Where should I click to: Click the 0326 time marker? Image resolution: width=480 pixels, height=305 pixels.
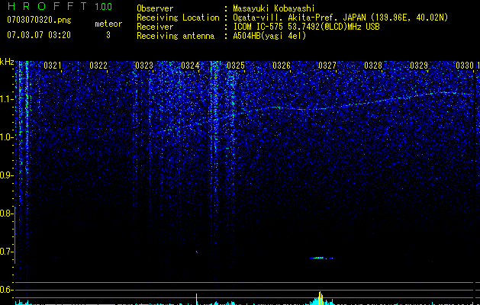pyautogui.click(x=282, y=66)
